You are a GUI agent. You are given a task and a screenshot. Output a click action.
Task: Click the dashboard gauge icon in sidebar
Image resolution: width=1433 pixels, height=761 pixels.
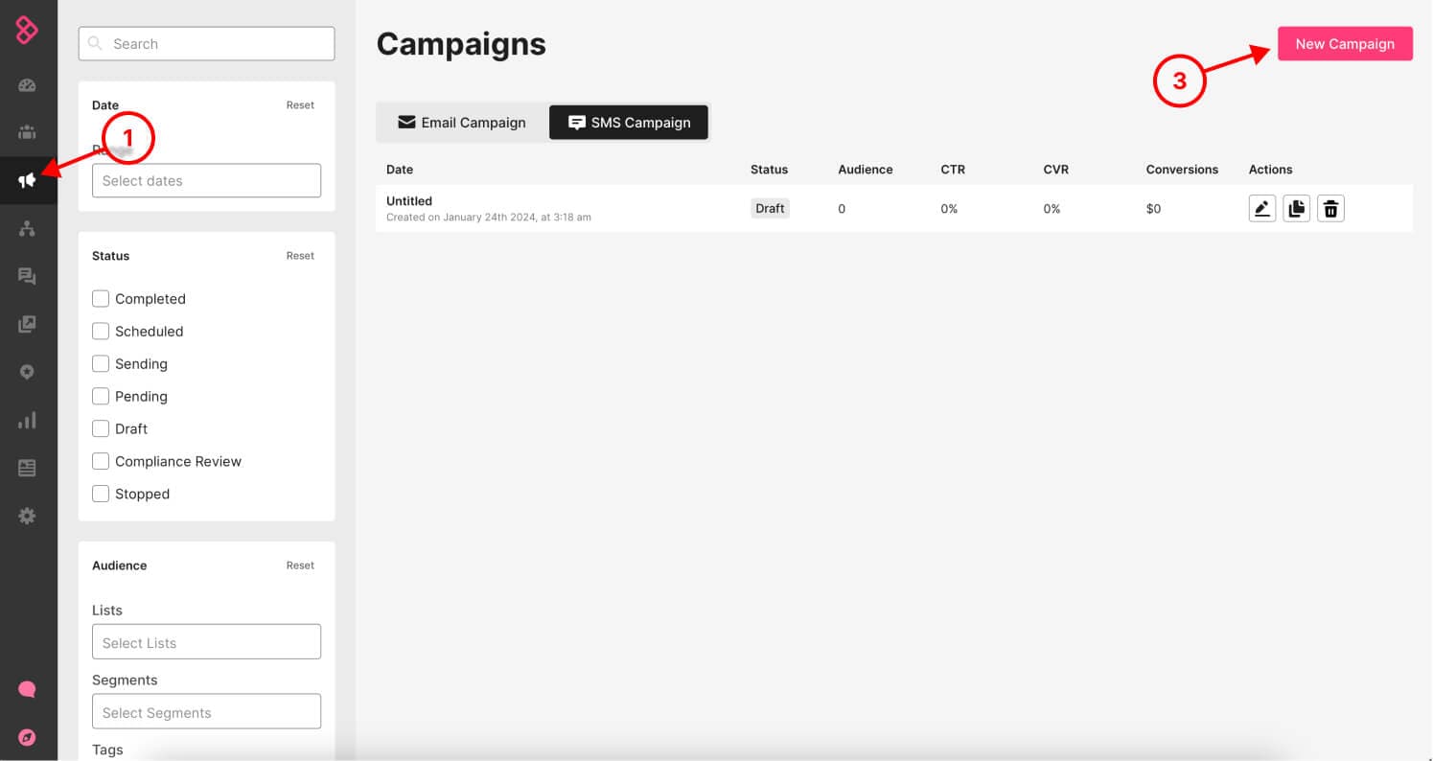tap(27, 85)
